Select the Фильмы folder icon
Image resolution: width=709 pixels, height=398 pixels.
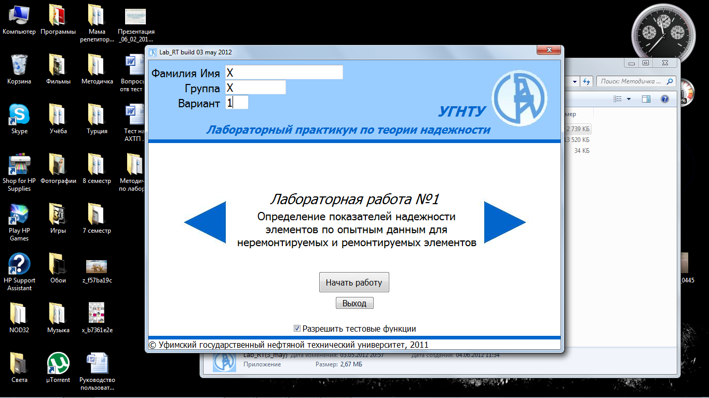click(x=58, y=69)
